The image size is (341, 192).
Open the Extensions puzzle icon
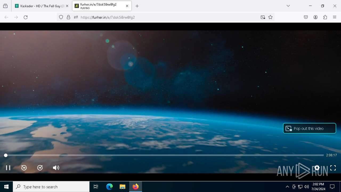click(x=325, y=17)
